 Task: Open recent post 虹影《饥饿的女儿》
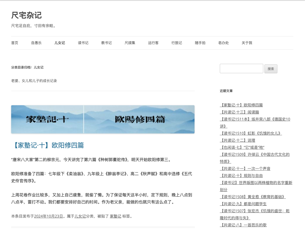coord(251,133)
